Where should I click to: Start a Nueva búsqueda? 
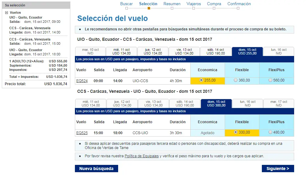[97, 169]
